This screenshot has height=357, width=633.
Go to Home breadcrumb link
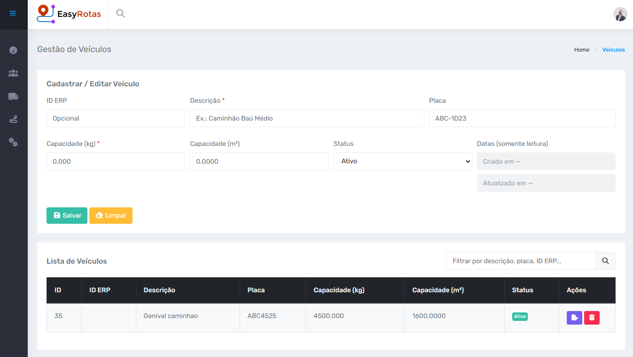581,50
